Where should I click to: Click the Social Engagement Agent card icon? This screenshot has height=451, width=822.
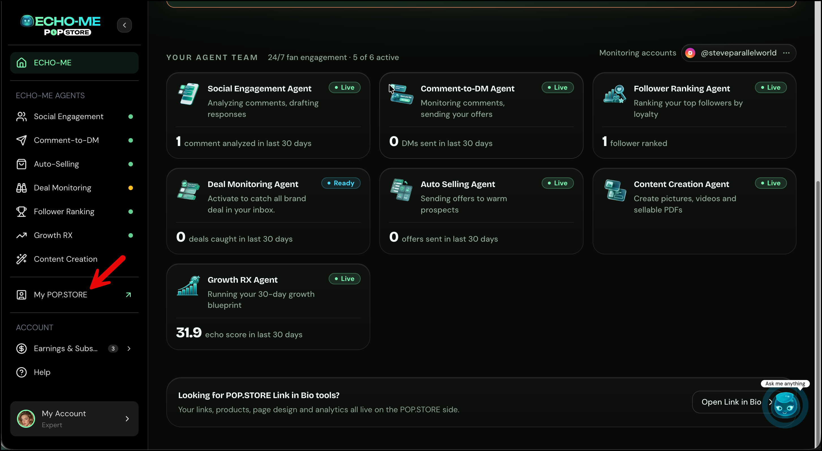(188, 94)
